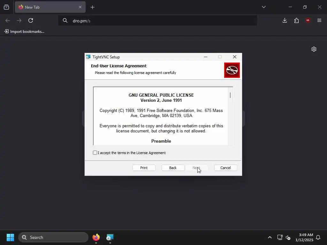Reload the current Firefox page
Image resolution: width=327 pixels, height=245 pixels.
tap(31, 20)
